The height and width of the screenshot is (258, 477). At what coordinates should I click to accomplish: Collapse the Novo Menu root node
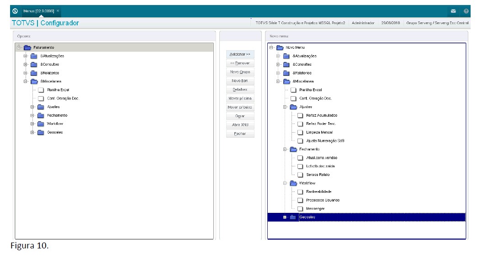[x=271, y=47]
